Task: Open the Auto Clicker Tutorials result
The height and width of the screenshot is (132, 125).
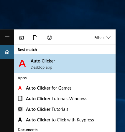Action: tap(65, 109)
